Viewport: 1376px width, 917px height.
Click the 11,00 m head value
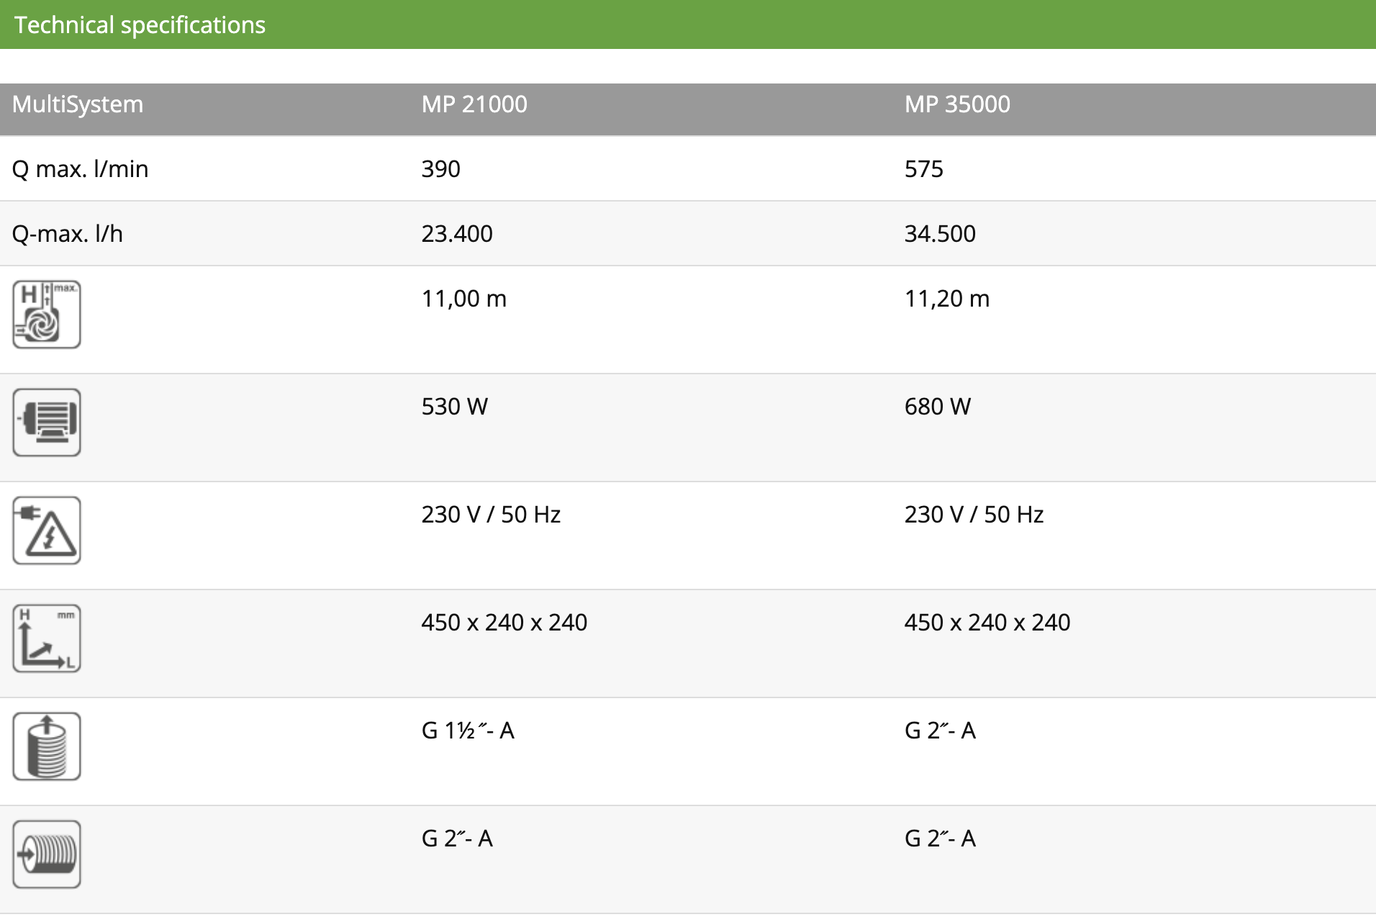click(x=464, y=299)
